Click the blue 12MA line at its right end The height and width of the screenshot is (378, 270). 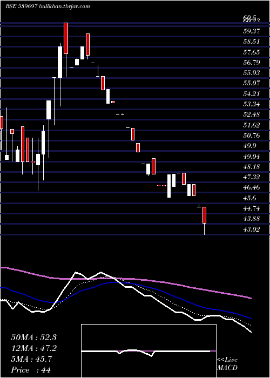[250, 318]
